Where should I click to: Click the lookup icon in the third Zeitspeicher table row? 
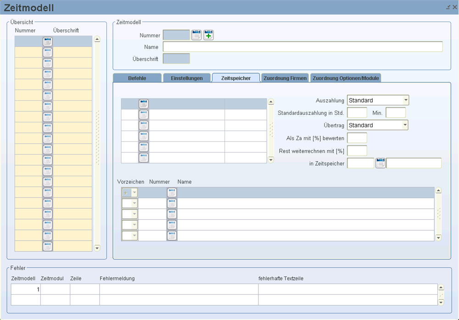[x=143, y=125]
